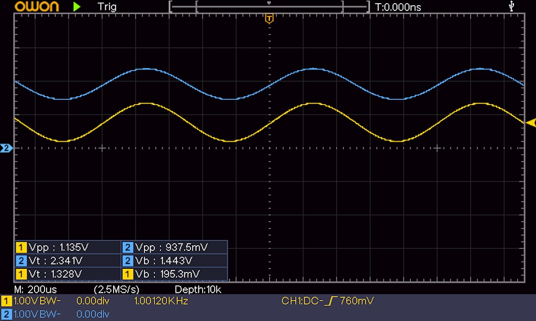Click the waveform memory position bar

pyautogui.click(x=269, y=7)
